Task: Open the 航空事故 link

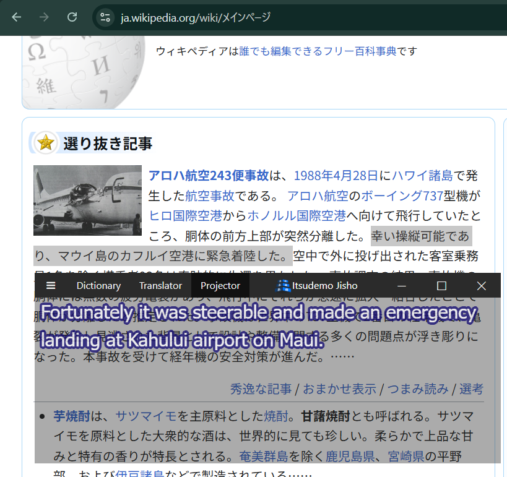Action: [x=209, y=196]
